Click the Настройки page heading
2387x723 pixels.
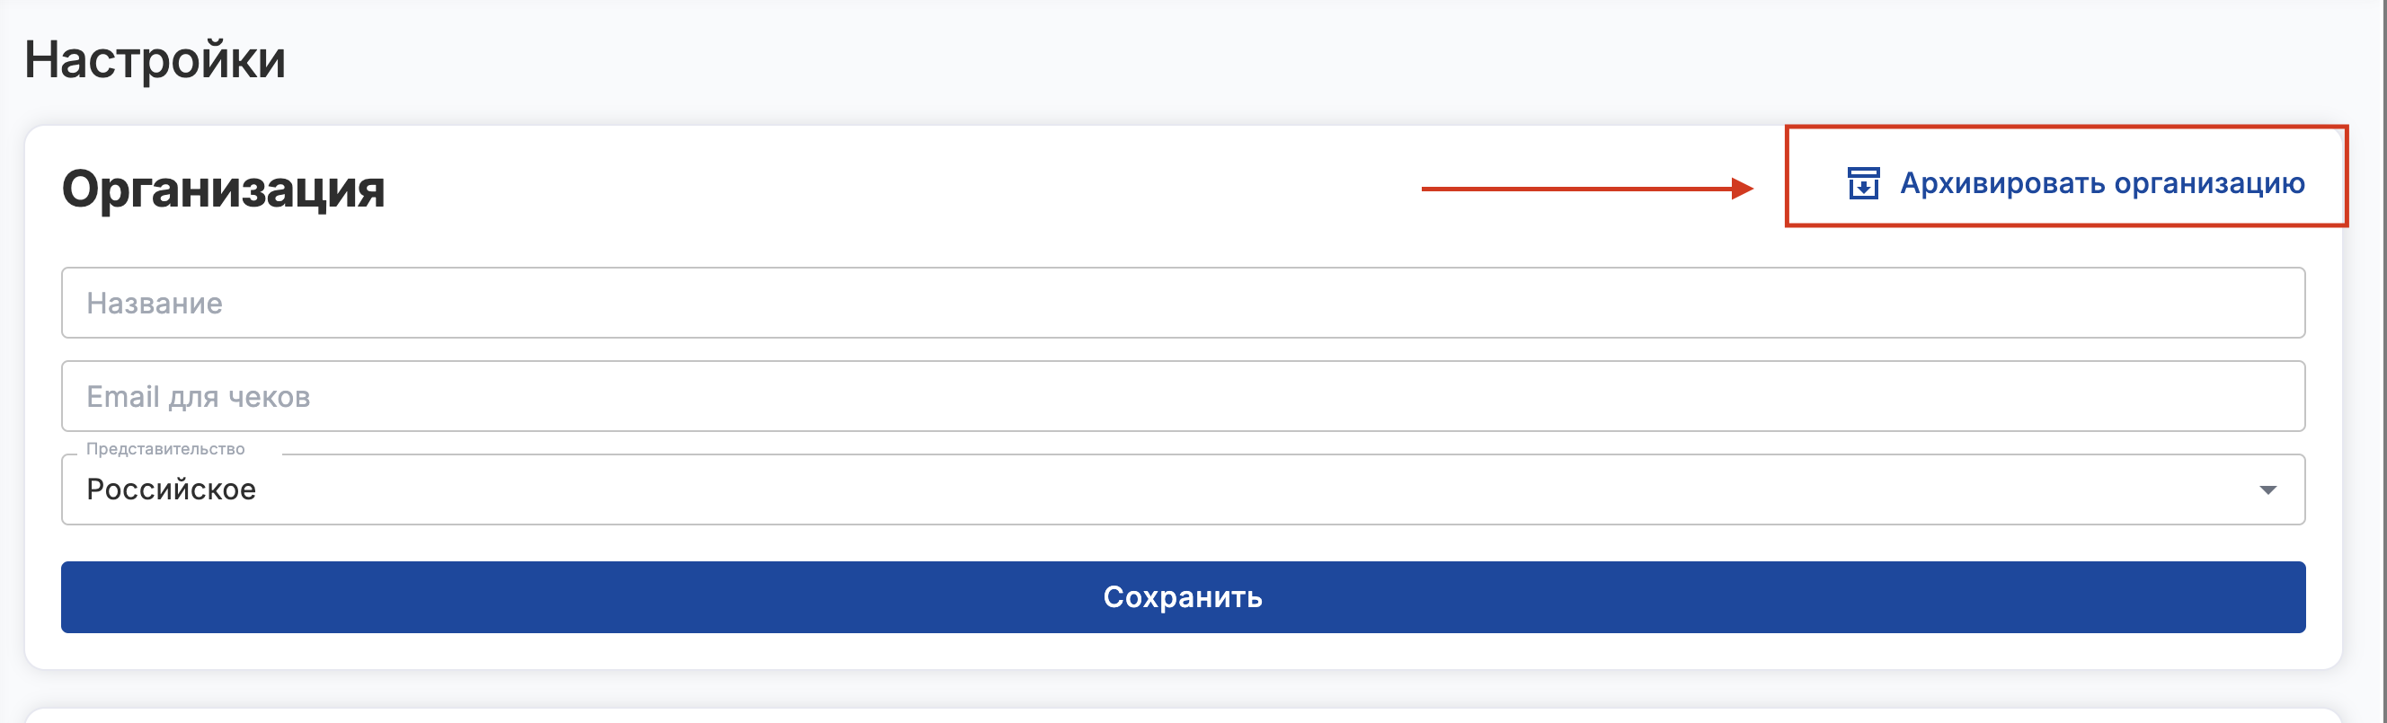[x=155, y=60]
